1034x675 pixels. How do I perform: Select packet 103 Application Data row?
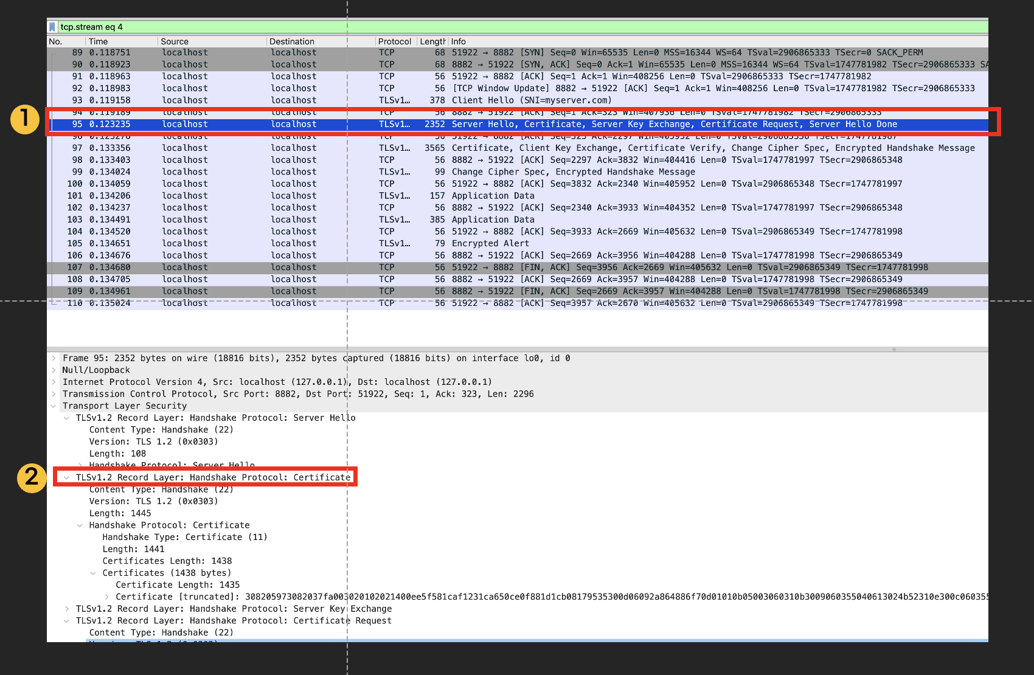(x=518, y=220)
